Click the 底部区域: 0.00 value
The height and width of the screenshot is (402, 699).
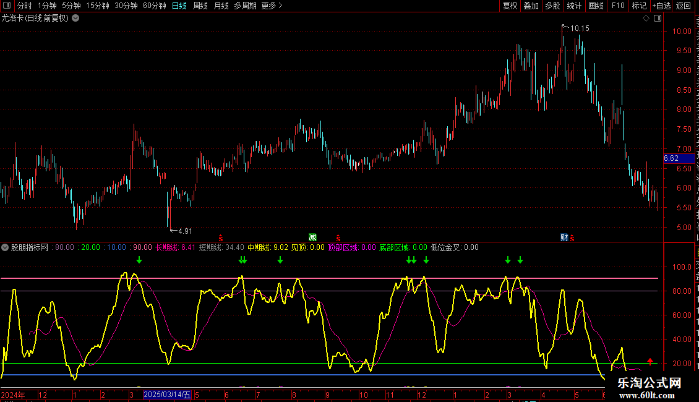coord(403,247)
